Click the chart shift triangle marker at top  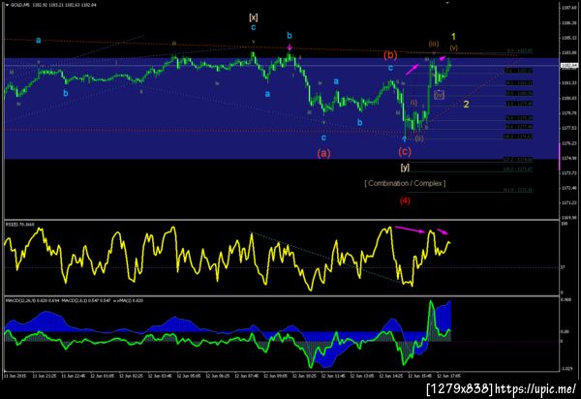(447, 3)
